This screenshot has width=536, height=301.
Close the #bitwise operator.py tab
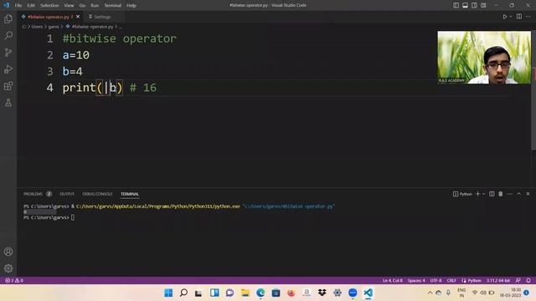(78, 17)
